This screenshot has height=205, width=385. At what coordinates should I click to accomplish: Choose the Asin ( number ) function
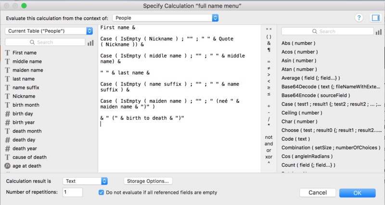(x=299, y=60)
